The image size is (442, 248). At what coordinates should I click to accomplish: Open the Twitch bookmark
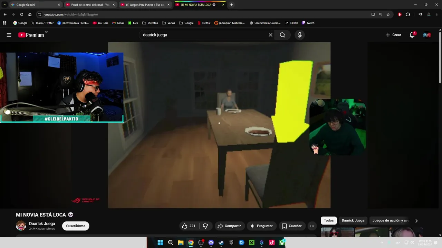click(x=308, y=23)
